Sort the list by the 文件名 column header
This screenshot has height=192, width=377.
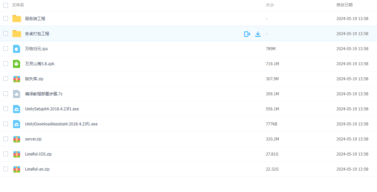[18, 5]
